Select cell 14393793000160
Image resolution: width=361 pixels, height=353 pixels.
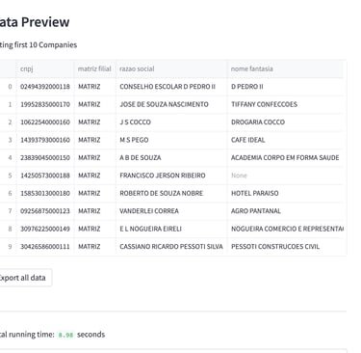[45, 140]
